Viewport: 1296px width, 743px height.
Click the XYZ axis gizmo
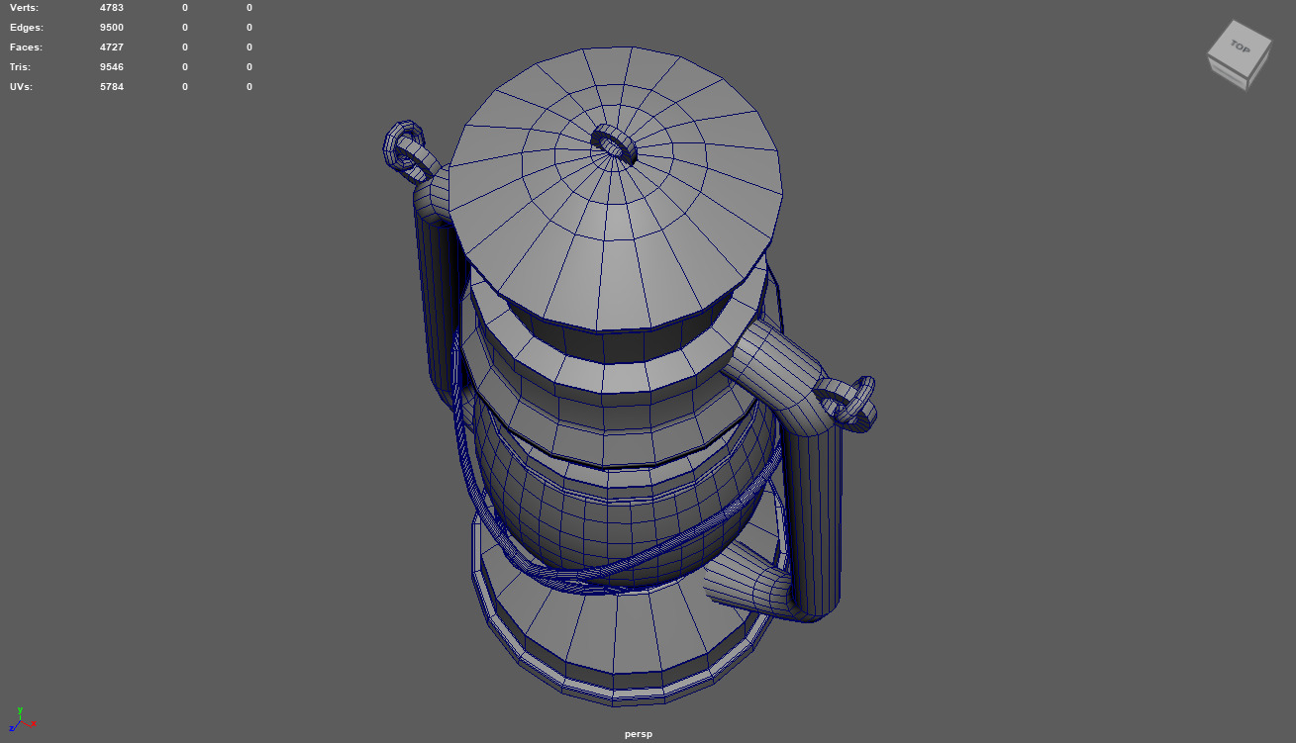click(x=21, y=720)
